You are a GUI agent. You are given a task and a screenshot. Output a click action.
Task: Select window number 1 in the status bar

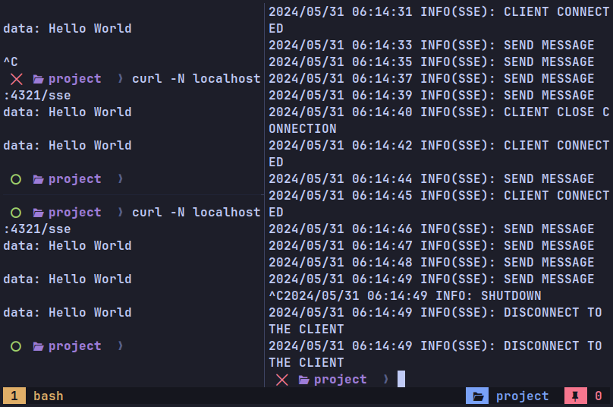14,396
